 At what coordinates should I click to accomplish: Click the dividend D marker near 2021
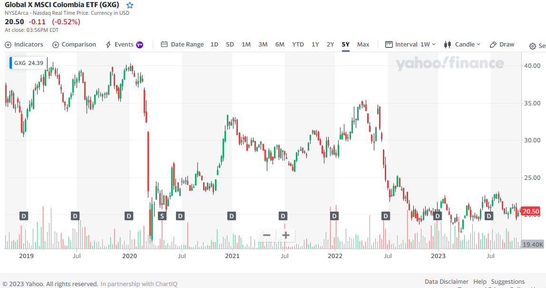(231, 216)
